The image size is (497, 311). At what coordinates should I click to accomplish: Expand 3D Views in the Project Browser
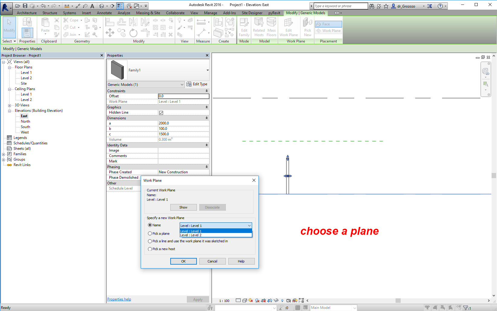coord(9,105)
